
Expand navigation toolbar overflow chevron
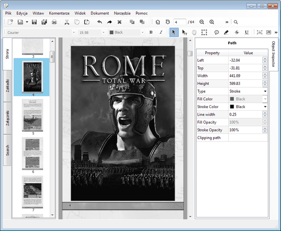click(227, 22)
